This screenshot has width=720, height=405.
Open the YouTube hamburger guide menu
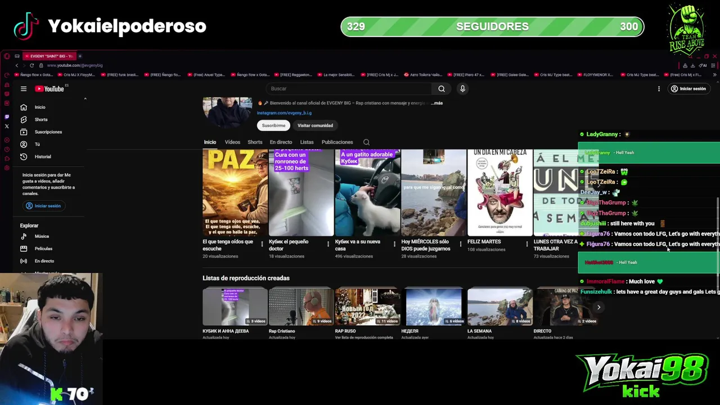pyautogui.click(x=24, y=89)
